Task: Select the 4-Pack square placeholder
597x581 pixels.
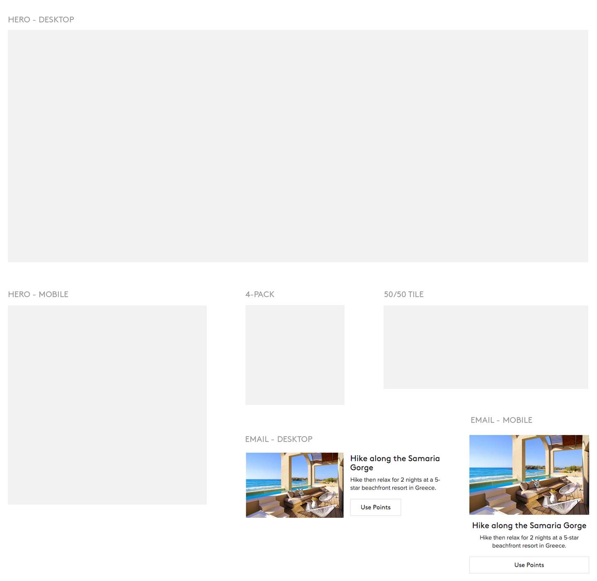Action: pos(295,355)
